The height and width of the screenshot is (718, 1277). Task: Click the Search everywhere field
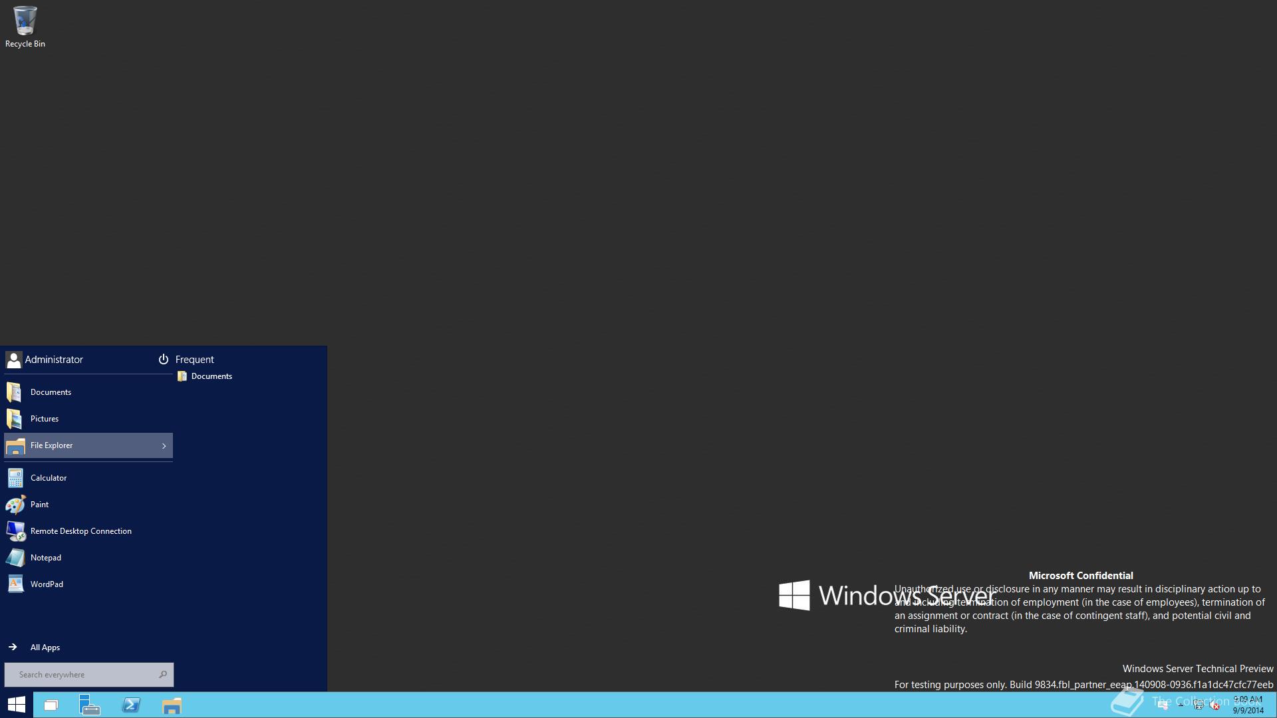click(89, 675)
